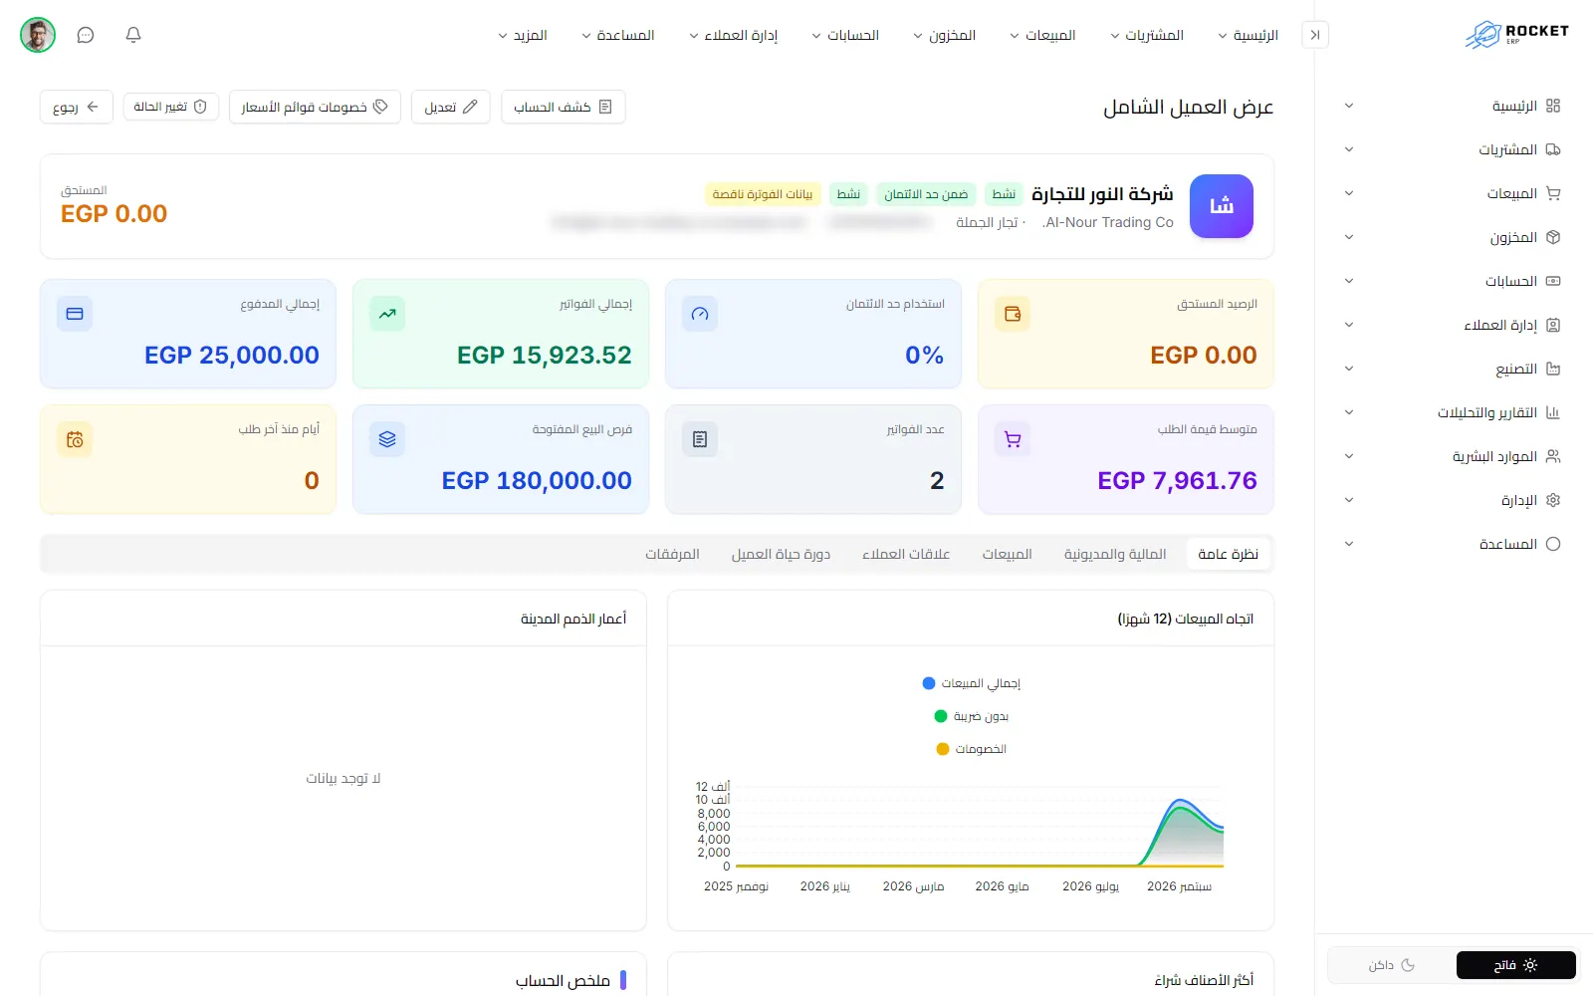Click the card icon on إجمالي المدفوع card
The image size is (1593, 996).
pyautogui.click(x=75, y=314)
